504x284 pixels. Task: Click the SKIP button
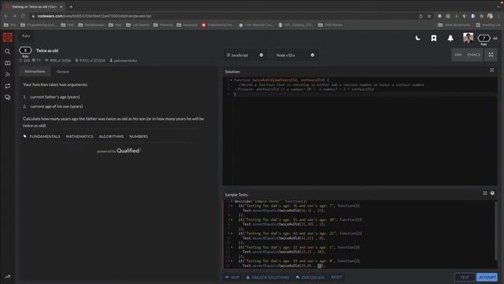232,277
